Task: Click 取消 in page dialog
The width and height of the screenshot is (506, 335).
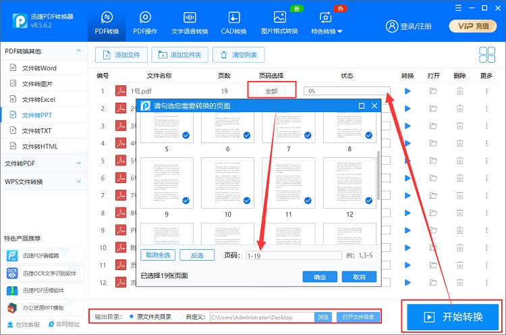Action: click(359, 277)
